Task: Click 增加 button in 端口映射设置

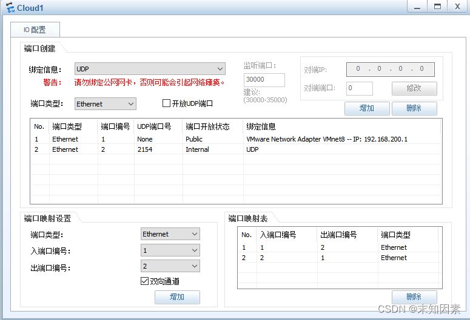Action: coord(177,297)
